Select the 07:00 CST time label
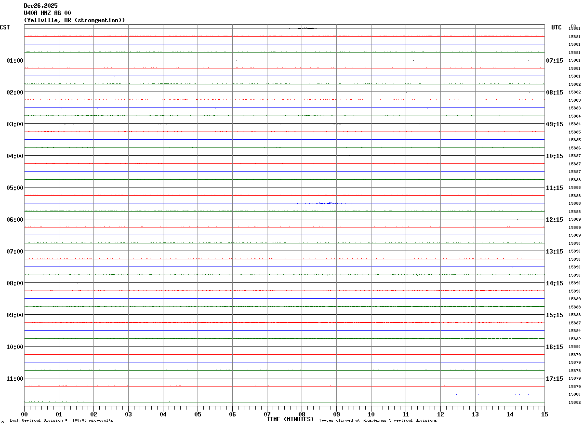 pos(15,252)
